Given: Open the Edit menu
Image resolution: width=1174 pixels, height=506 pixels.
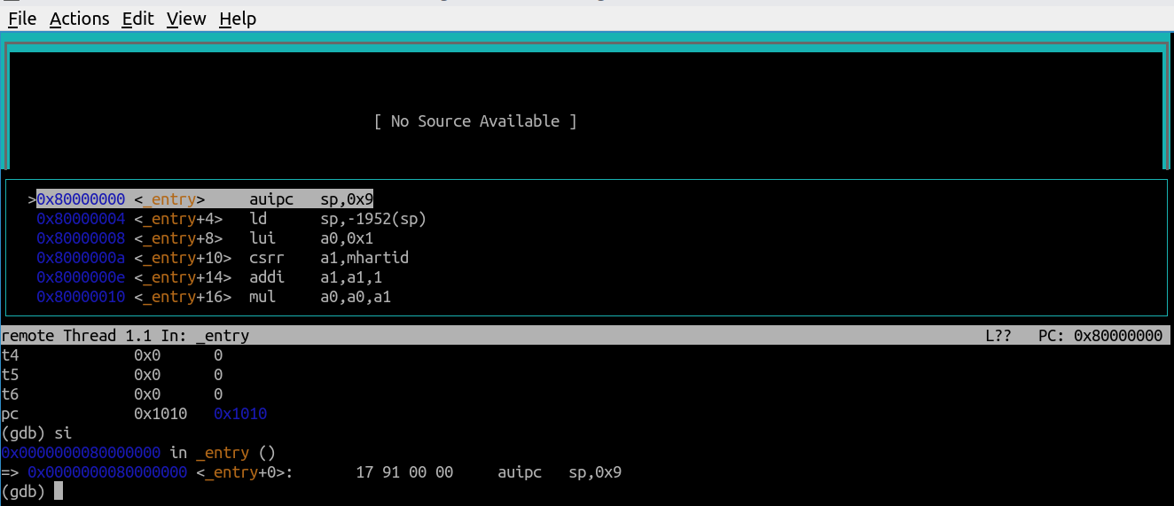Looking at the screenshot, I should coord(138,19).
